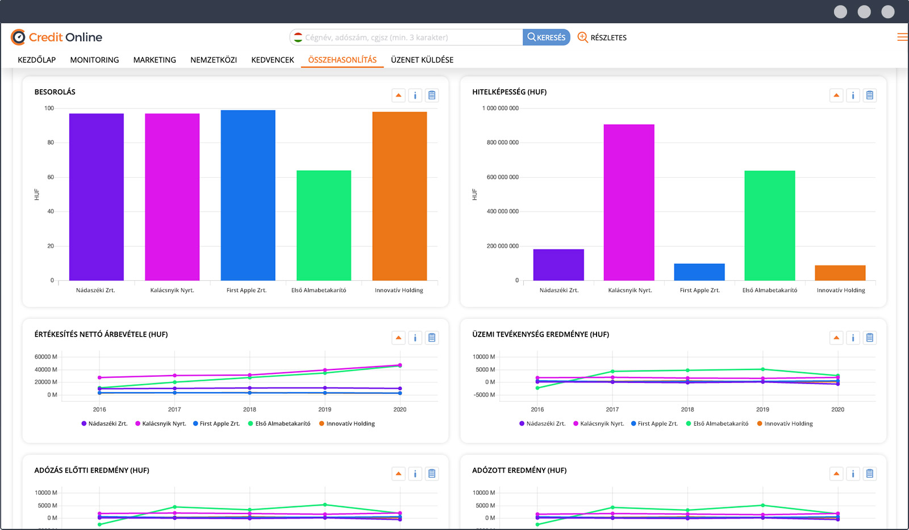Screen dimensions: 909x530
Task: Open data table icon on Értékesítés nettó árbevétele
Action: click(432, 338)
